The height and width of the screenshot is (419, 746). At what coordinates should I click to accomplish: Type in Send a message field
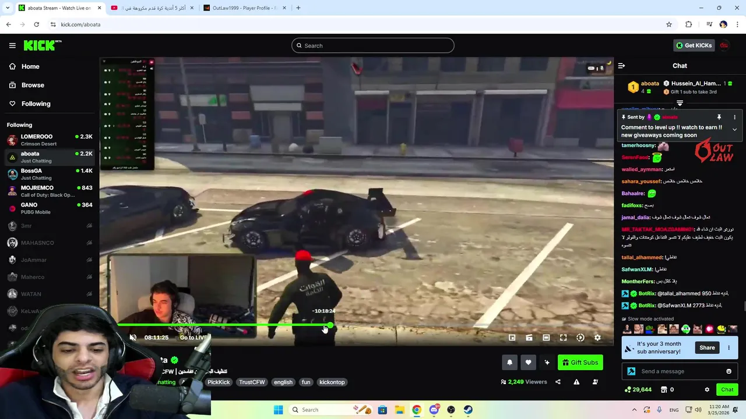click(x=681, y=371)
